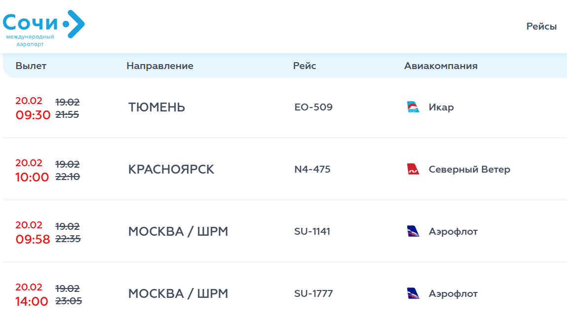Click the Икар airline name
This screenshot has height=324, width=567.
point(441,107)
